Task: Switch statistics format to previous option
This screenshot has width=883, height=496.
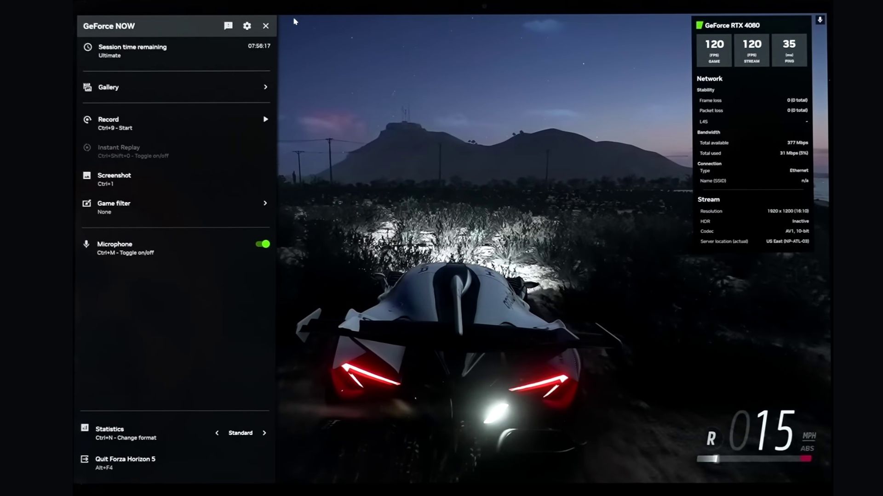Action: (217, 433)
